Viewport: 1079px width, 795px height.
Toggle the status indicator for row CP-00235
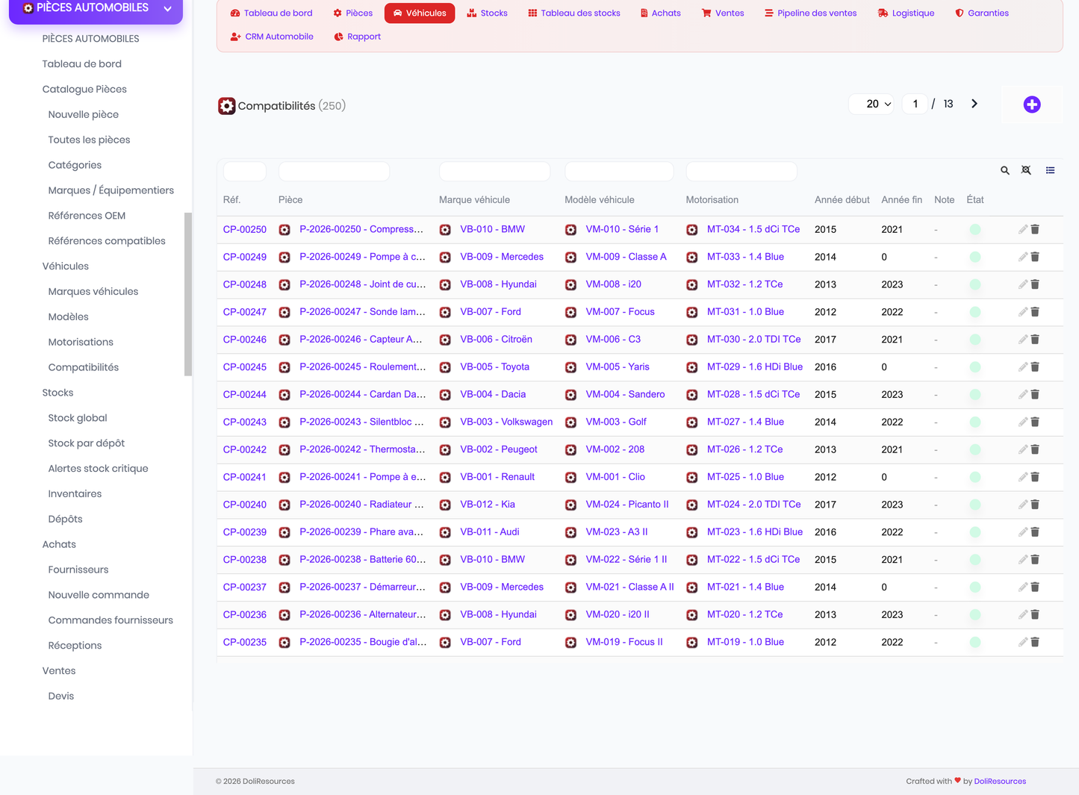point(975,642)
